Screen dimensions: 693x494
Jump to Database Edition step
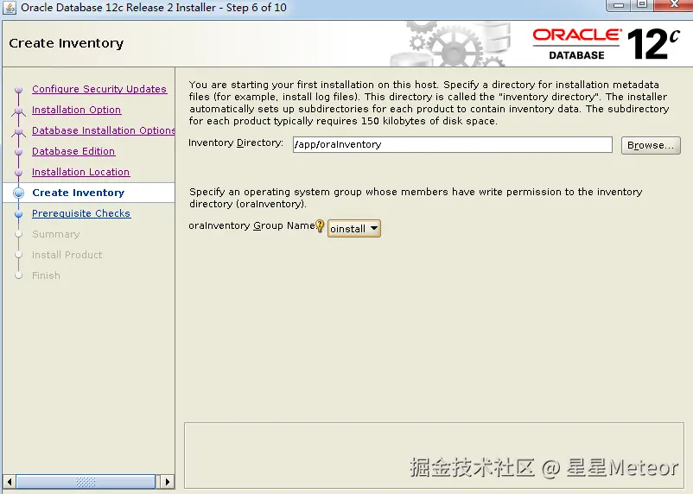(73, 151)
